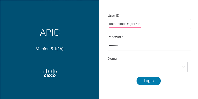
Task: Place cursor in apic:fallback\\admin text
Action: tap(125, 24)
